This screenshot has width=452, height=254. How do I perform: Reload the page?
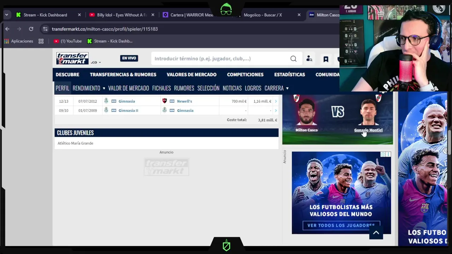coord(31,29)
